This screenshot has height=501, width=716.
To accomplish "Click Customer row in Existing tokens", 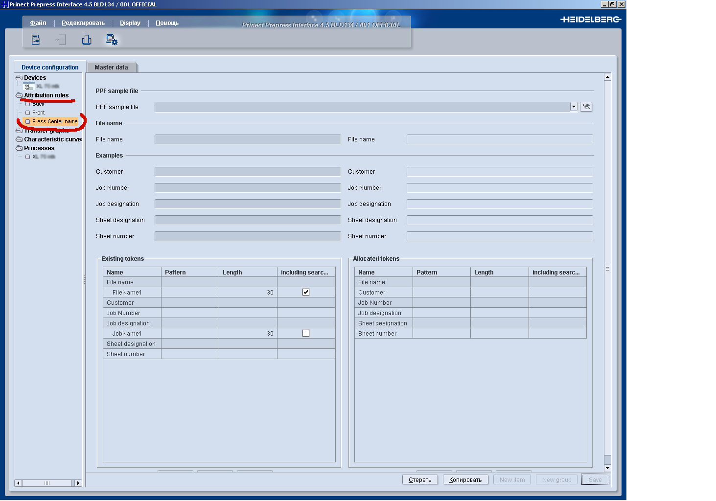I will (219, 302).
